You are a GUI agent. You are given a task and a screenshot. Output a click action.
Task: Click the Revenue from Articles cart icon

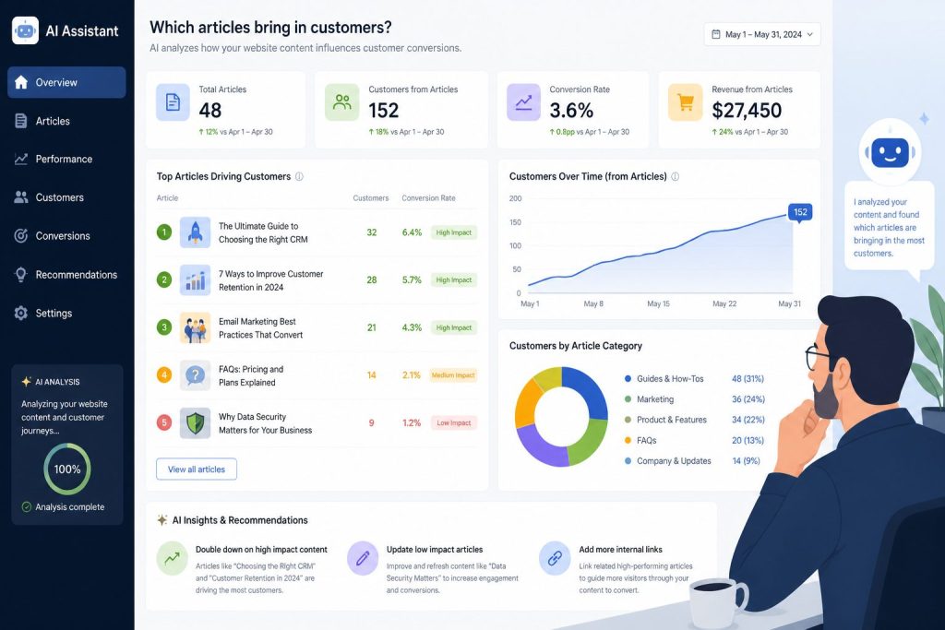tap(686, 102)
